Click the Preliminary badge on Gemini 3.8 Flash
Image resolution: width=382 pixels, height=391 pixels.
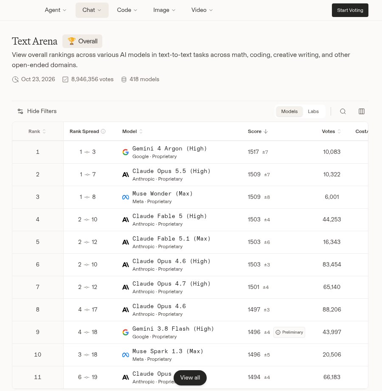pos(289,332)
